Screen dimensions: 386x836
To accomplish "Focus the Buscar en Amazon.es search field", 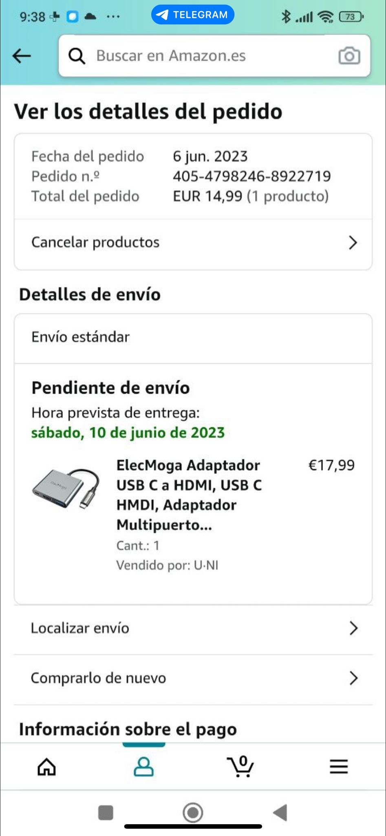I will [214, 56].
